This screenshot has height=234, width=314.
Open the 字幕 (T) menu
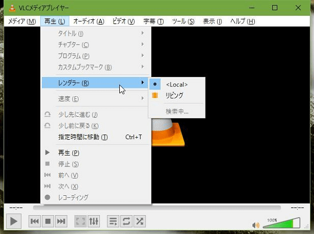click(x=153, y=21)
